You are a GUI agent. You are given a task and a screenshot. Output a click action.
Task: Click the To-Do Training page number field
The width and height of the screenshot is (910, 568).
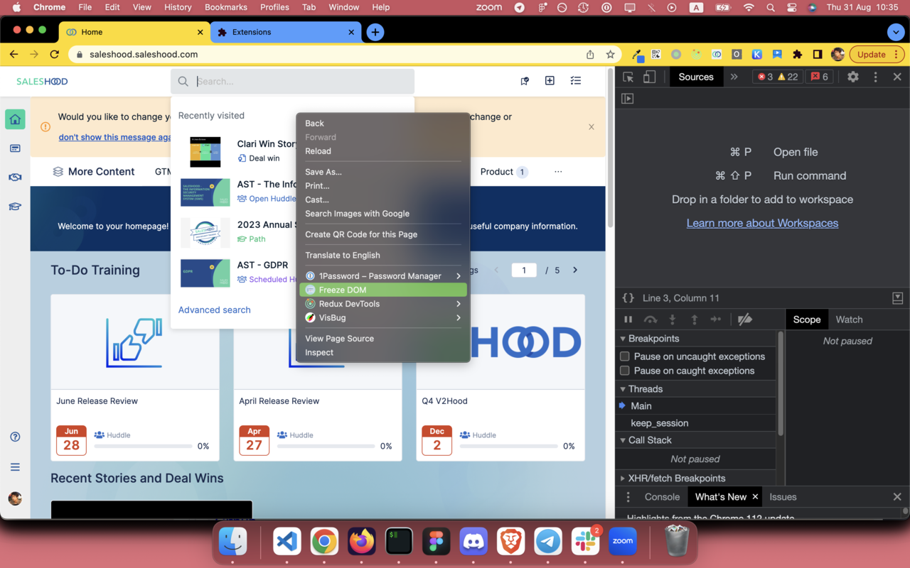click(x=524, y=270)
